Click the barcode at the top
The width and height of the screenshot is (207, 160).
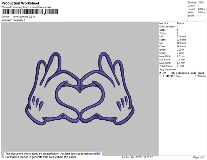(30, 12)
